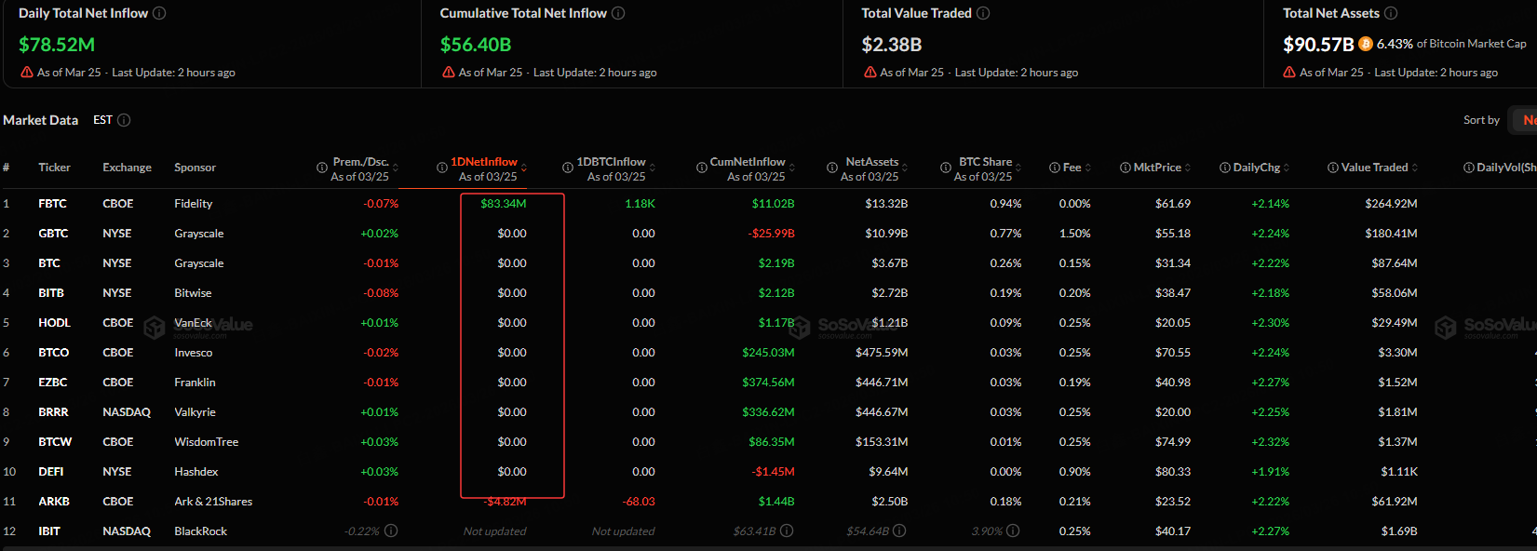This screenshot has width=1537, height=551.
Task: Click info icon left of Prem./Dsc. header
Action: click(x=322, y=168)
